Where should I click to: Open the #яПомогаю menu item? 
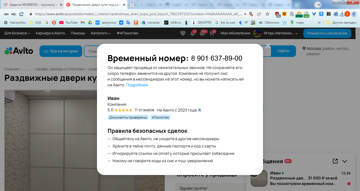point(127,33)
